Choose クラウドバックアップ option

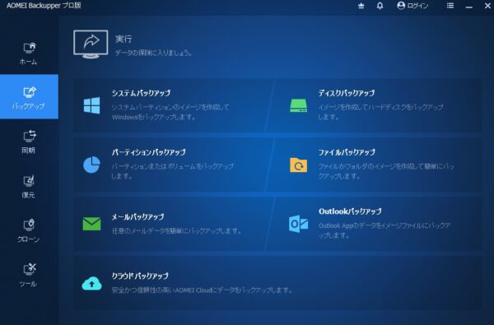pos(278,283)
